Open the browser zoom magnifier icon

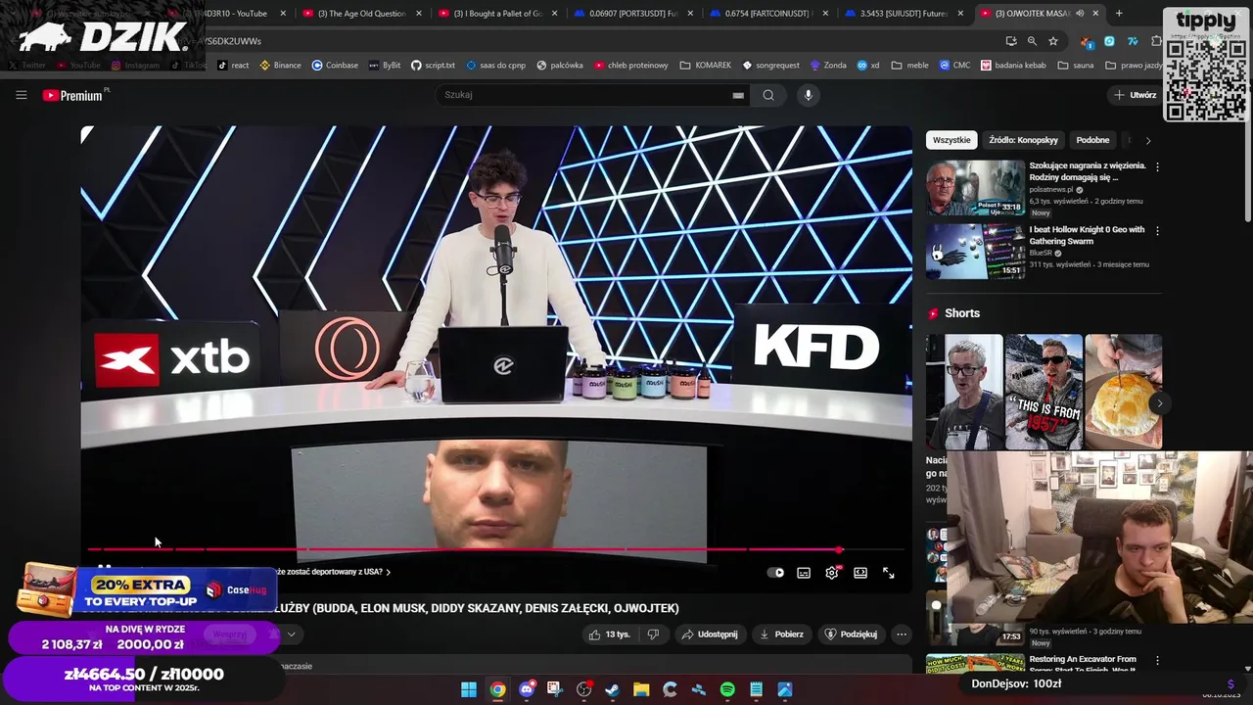click(x=1032, y=41)
